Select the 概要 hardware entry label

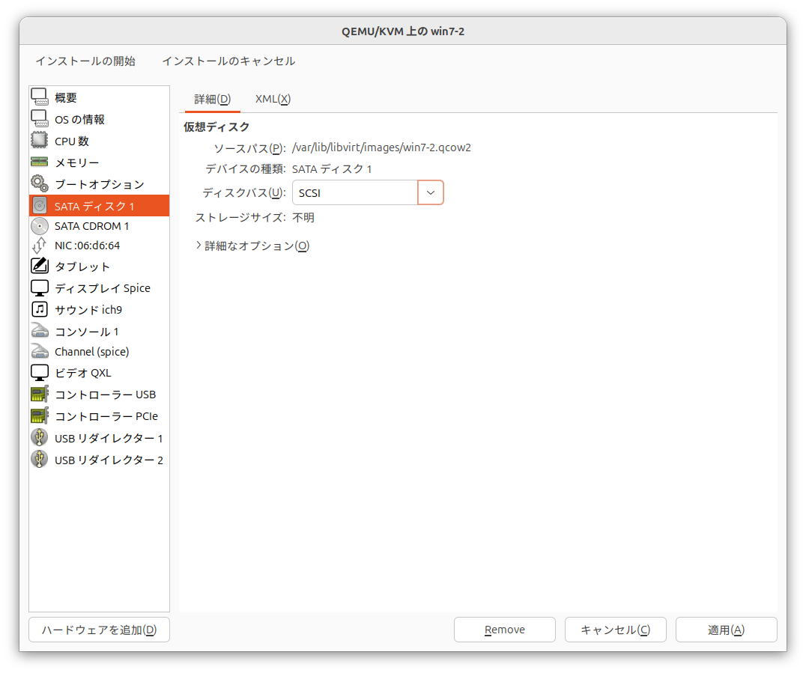click(x=66, y=97)
